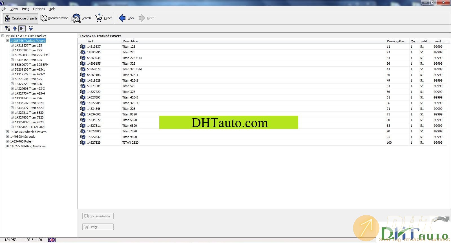
Task: Select tree item 14334502 Titan 8820
Action: coord(29,103)
